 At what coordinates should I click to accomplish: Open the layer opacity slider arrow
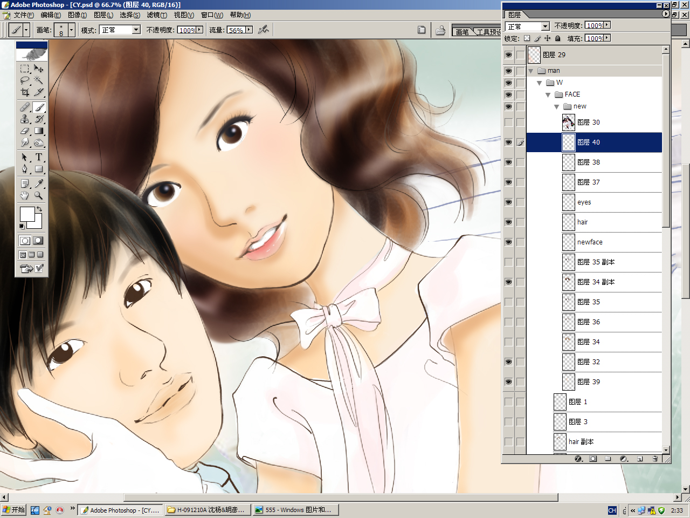[x=607, y=25]
